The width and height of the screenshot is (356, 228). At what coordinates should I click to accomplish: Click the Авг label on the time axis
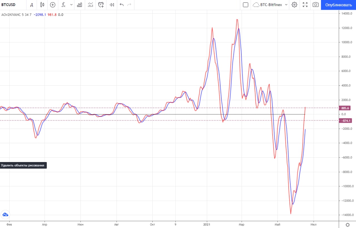(x=116, y=224)
